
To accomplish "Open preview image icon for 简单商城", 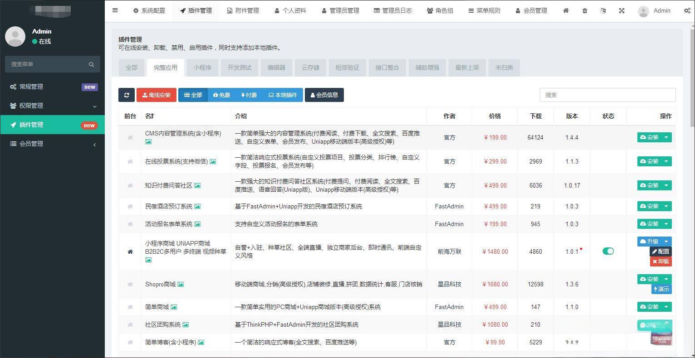I will click(x=174, y=307).
